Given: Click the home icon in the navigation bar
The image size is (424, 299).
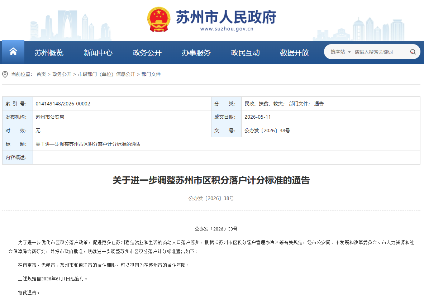Looking at the screenshot, I should click(13, 51).
